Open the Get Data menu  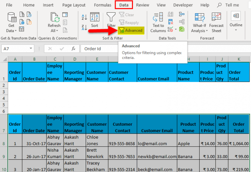pyautogui.click(x=11, y=22)
